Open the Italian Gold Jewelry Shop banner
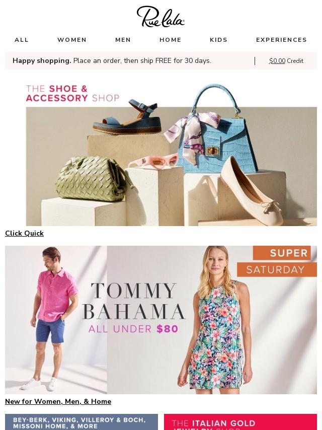 tap(240, 422)
